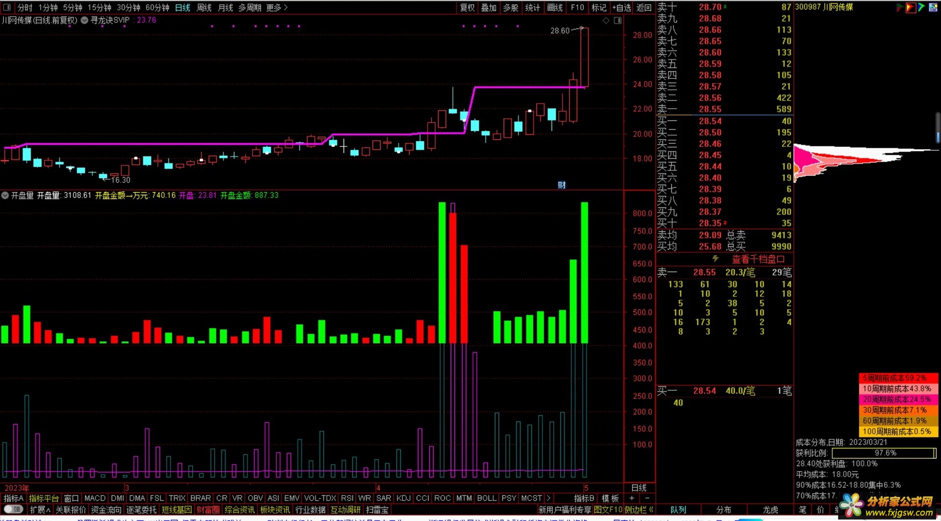
Task: Open F10 company info
Action: (577, 7)
